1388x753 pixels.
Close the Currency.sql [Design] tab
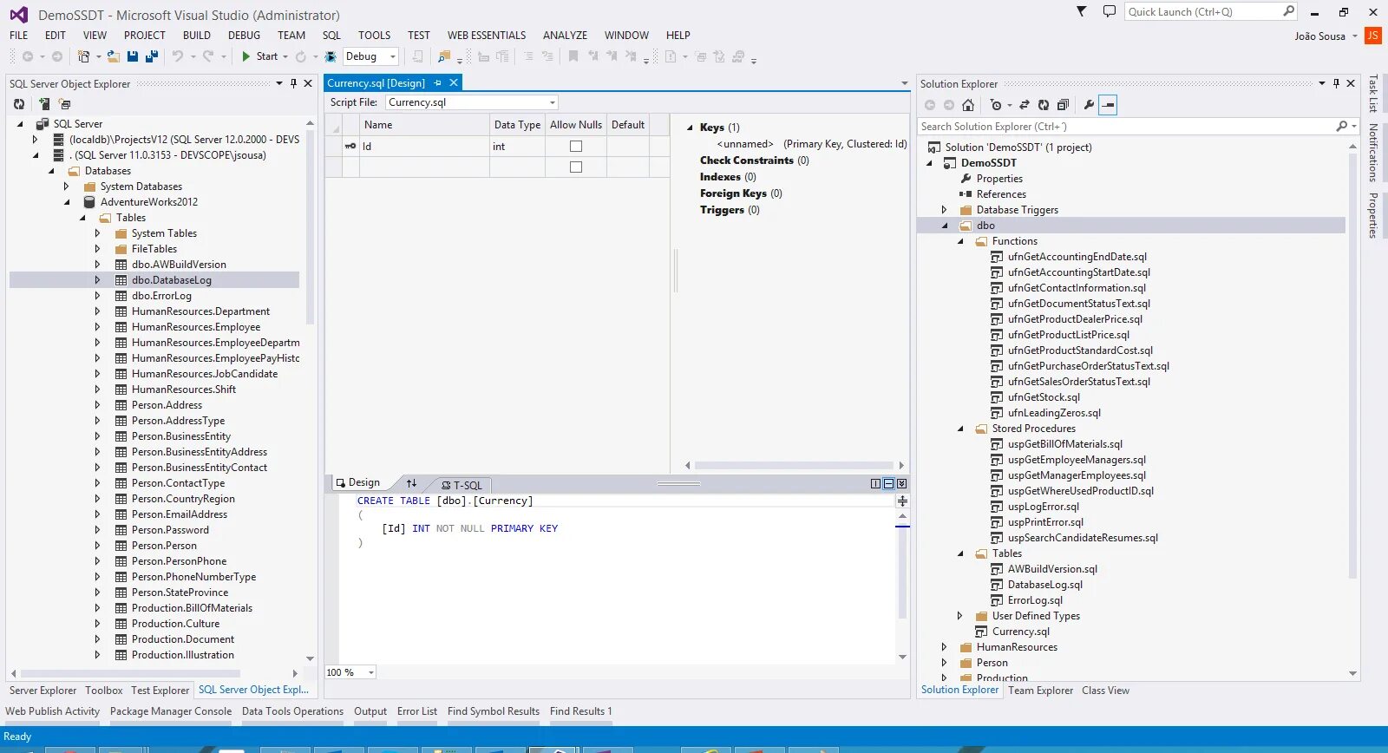tap(453, 83)
